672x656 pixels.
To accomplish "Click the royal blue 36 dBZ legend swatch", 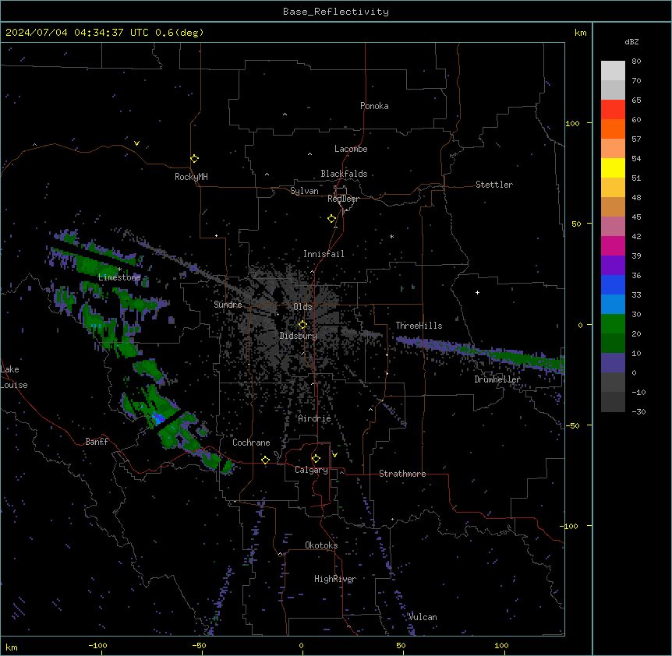I will (613, 284).
